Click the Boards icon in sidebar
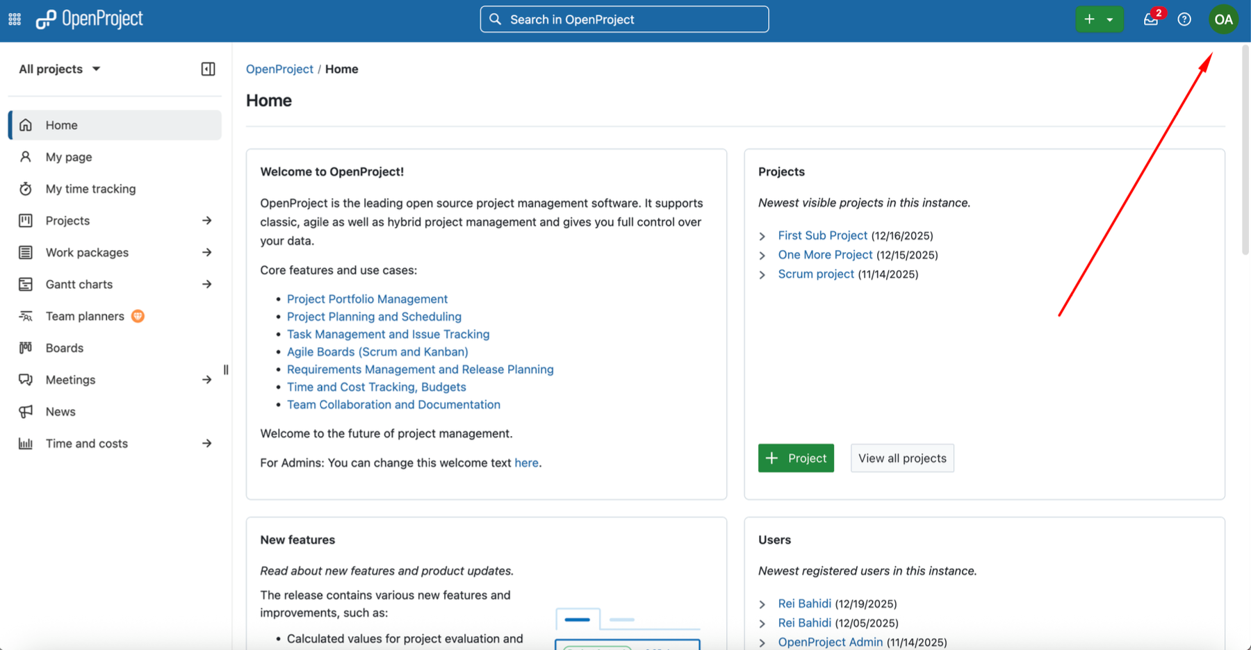 [x=26, y=348]
